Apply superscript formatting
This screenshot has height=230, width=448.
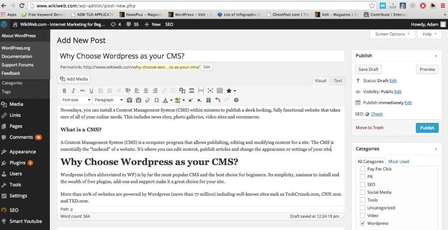tap(191, 100)
